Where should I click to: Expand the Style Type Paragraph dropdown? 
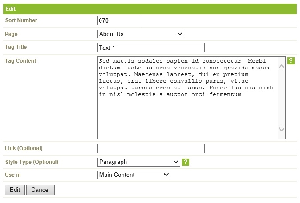(139, 162)
